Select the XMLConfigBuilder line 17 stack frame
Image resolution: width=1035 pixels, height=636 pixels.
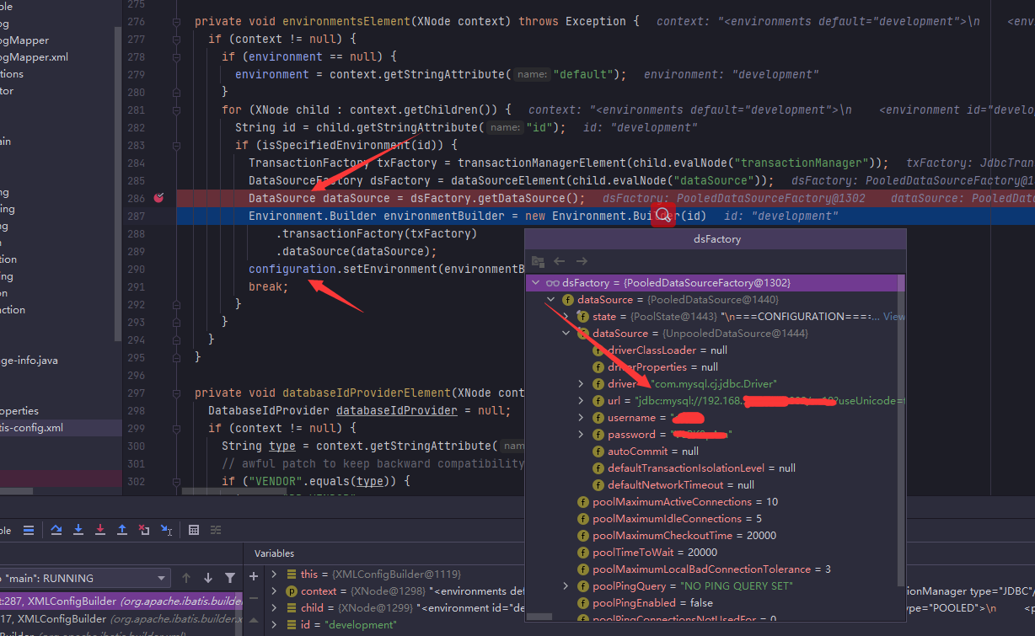click(121, 619)
